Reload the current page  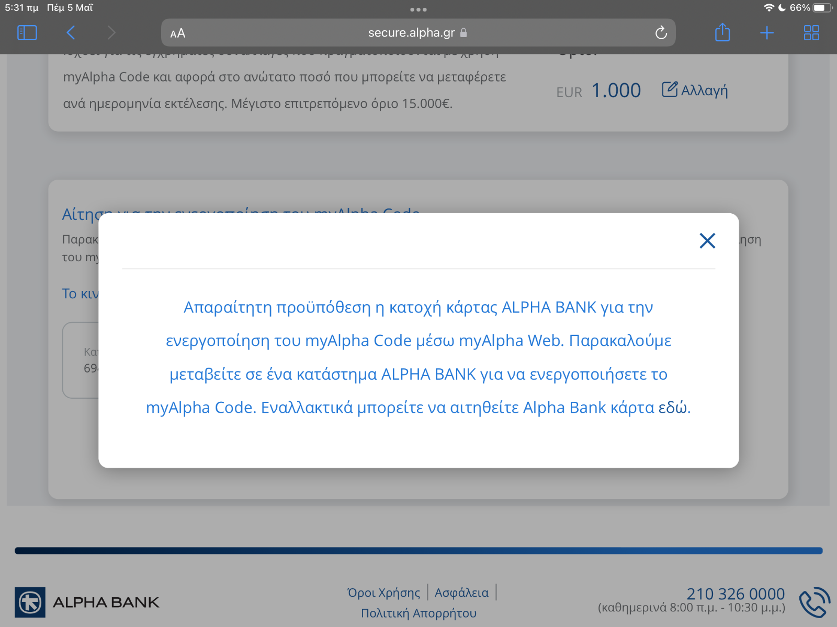[x=661, y=33]
